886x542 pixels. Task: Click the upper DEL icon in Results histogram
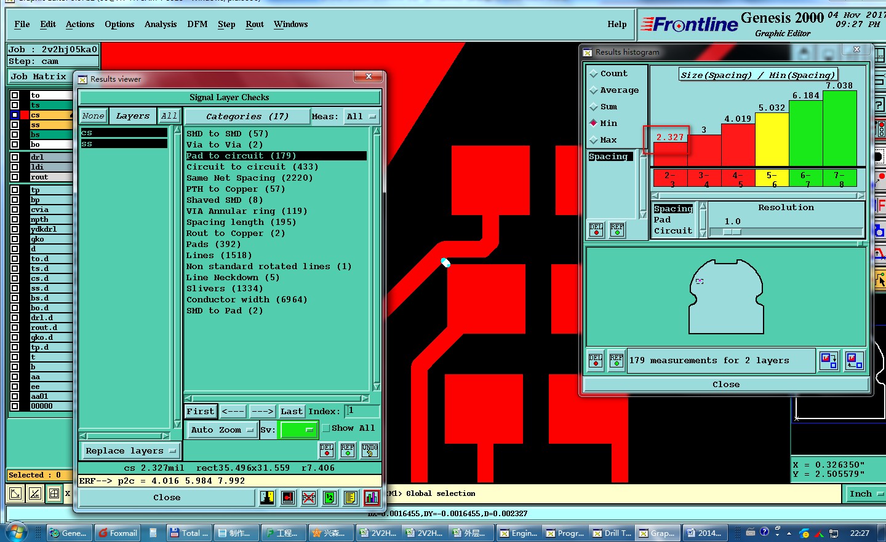(596, 230)
